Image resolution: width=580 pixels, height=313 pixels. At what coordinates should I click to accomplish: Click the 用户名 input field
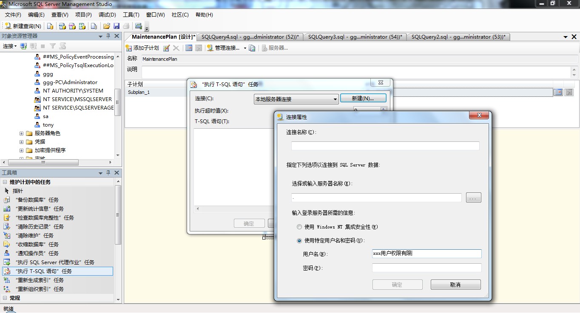tap(427, 254)
